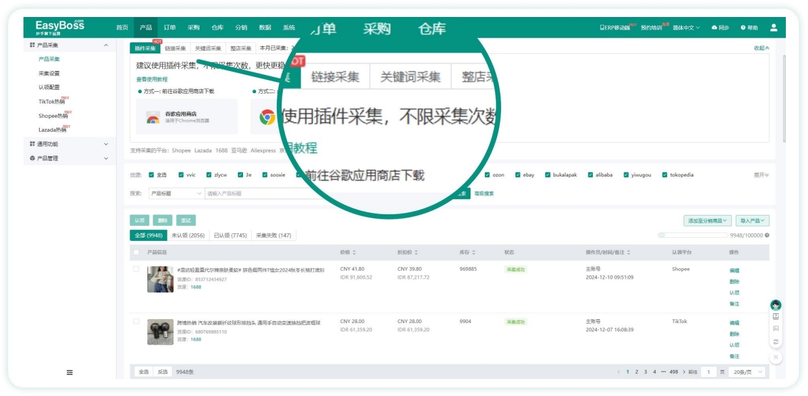This screenshot has height=396, width=808.
Task: Collapse the sidebar with the hamburger icon
Action: (x=70, y=373)
